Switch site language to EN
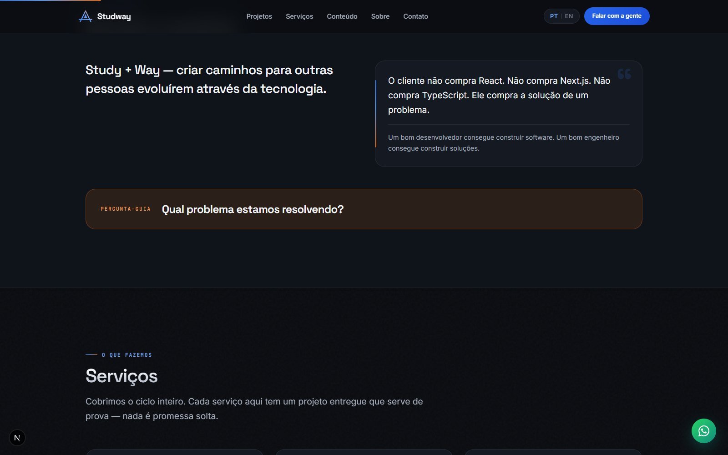Viewport: 728px width, 455px height. pos(569,16)
